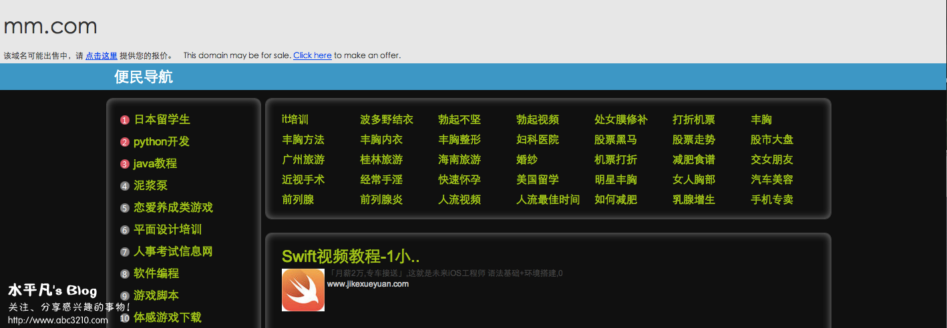947x328 pixels.
Task: Click the red number 1 badge
Action: click(x=124, y=120)
